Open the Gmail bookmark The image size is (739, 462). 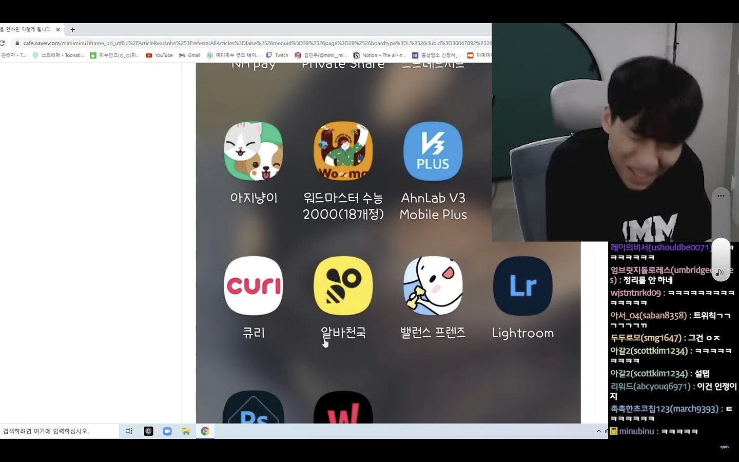(x=189, y=55)
